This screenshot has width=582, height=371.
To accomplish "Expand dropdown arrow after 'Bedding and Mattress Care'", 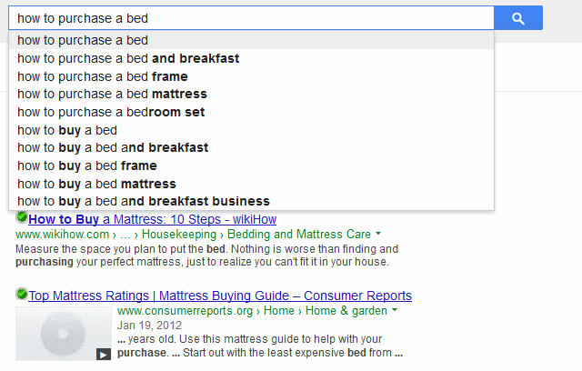I will (x=378, y=234).
